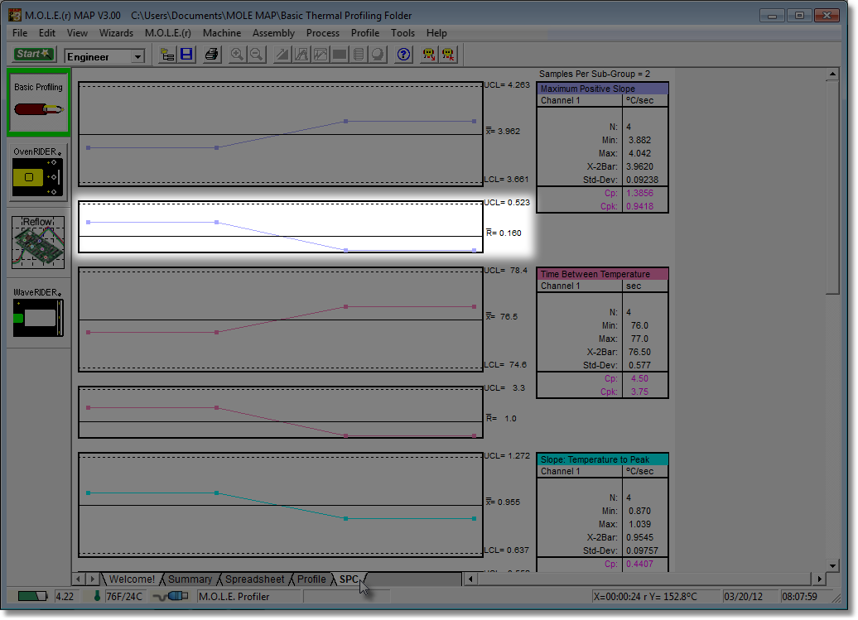Click the vertical scrollbar down arrow
The height and width of the screenshot is (620, 858).
pos(832,565)
